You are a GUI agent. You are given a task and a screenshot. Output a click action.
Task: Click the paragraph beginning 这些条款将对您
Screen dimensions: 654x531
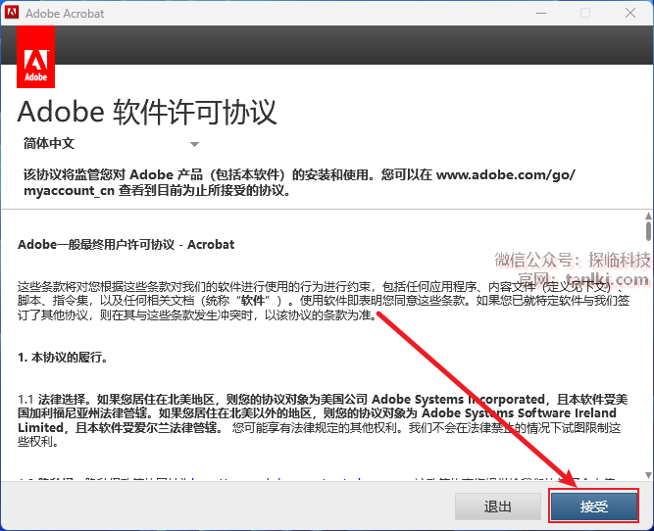click(x=324, y=301)
